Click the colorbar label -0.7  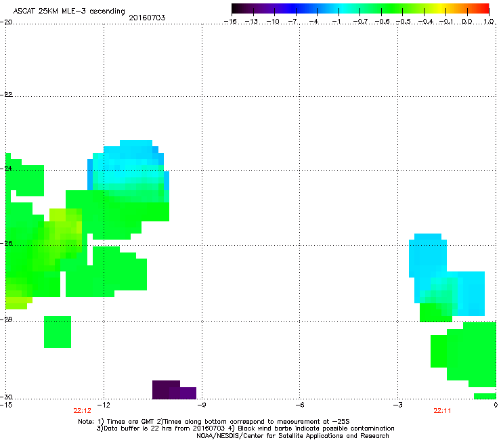click(360, 22)
